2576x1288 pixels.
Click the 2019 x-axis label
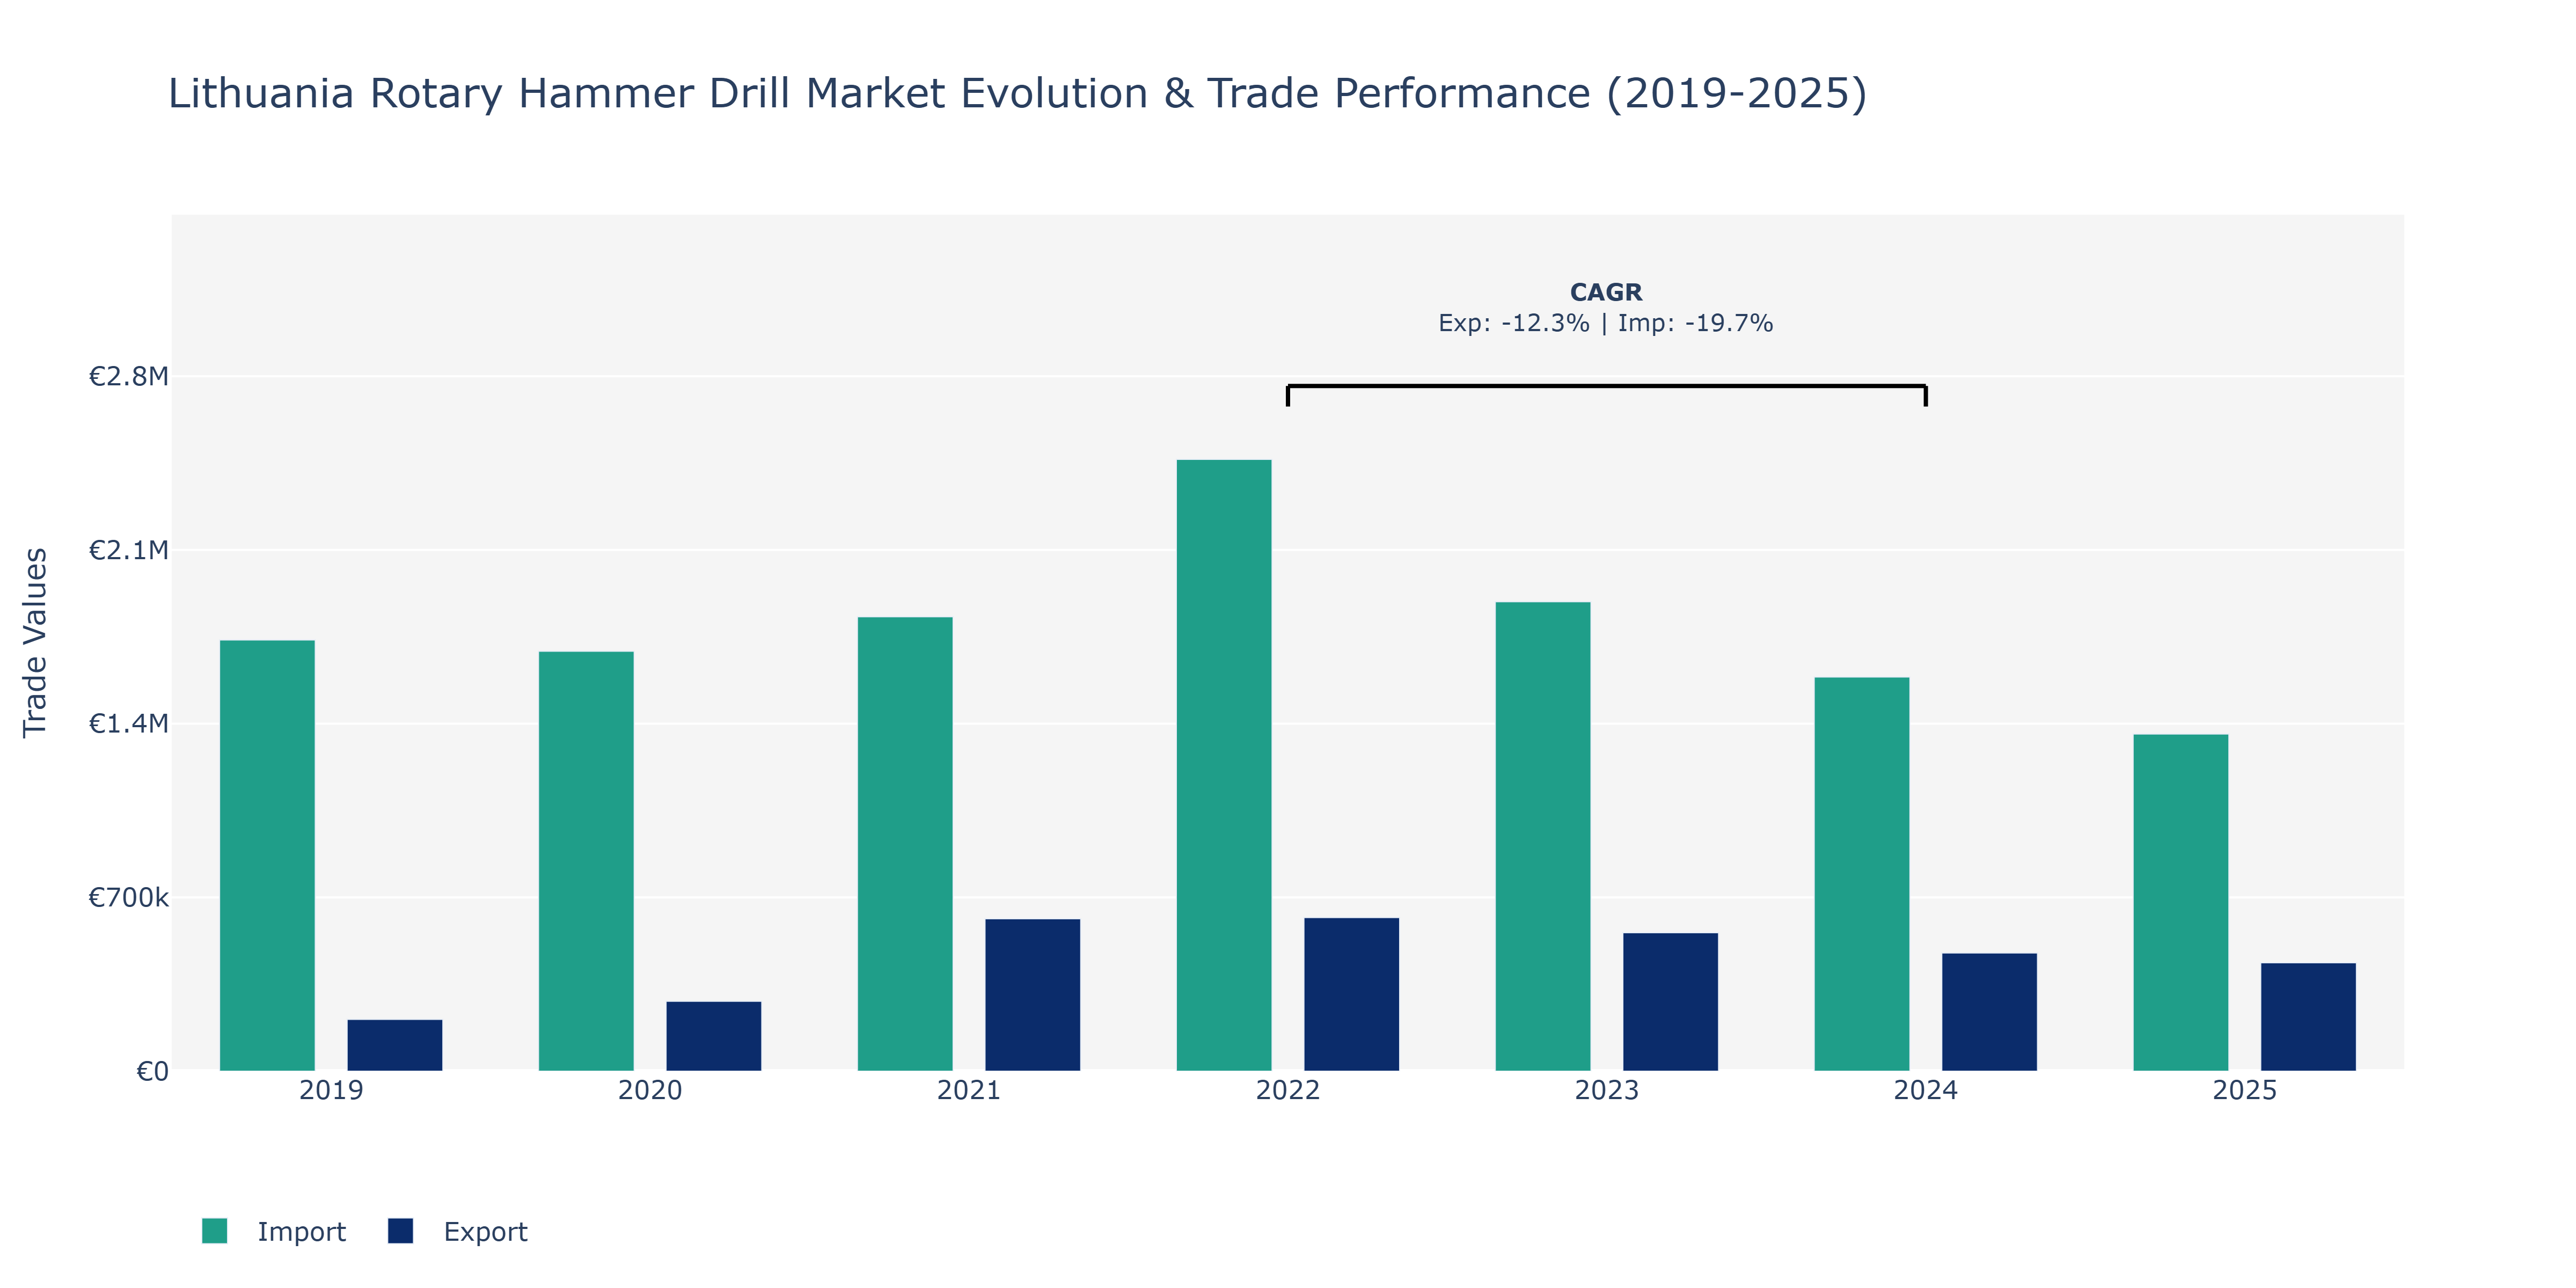[331, 1090]
